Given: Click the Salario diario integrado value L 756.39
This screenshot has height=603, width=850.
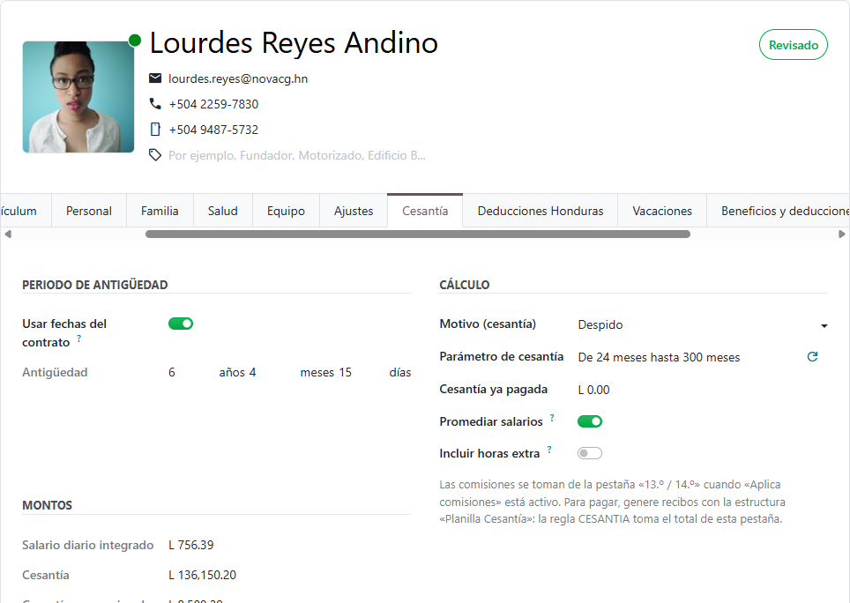Looking at the screenshot, I should [190, 545].
